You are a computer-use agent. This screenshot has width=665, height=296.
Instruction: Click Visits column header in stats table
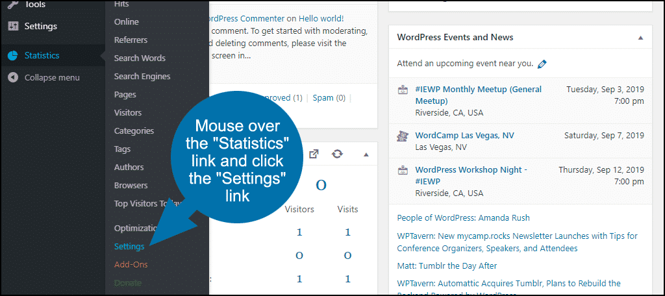click(348, 209)
